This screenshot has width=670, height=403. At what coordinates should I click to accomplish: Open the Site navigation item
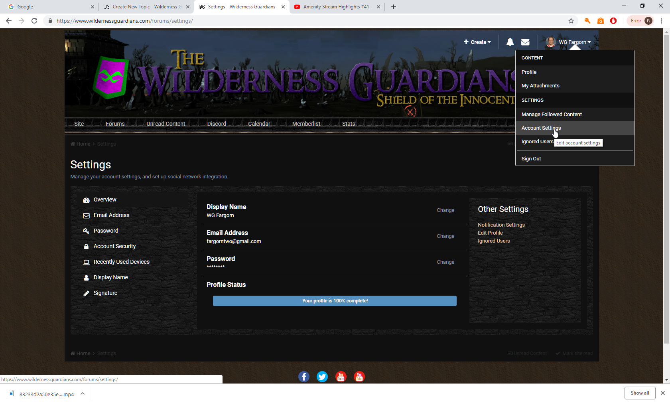click(79, 124)
